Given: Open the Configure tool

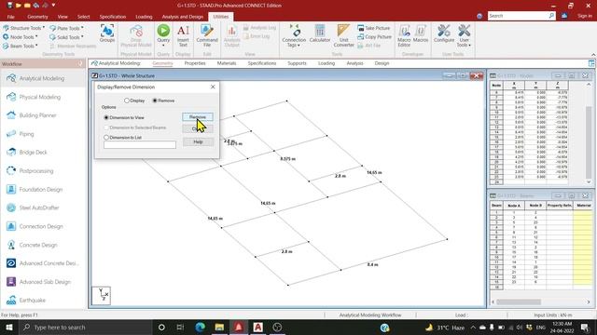Looking at the screenshot, I should (x=444, y=33).
